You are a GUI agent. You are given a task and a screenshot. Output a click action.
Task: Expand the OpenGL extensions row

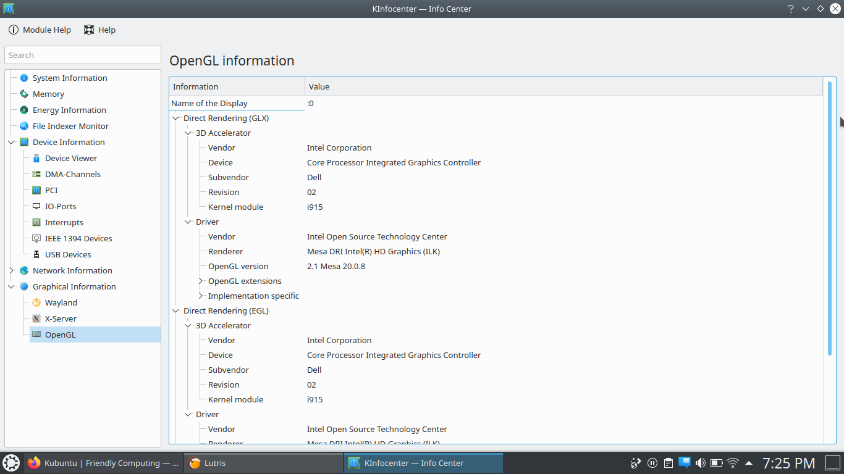pos(200,281)
